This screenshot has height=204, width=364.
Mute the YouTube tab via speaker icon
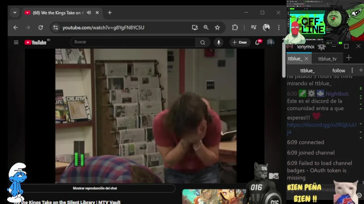pos(89,13)
